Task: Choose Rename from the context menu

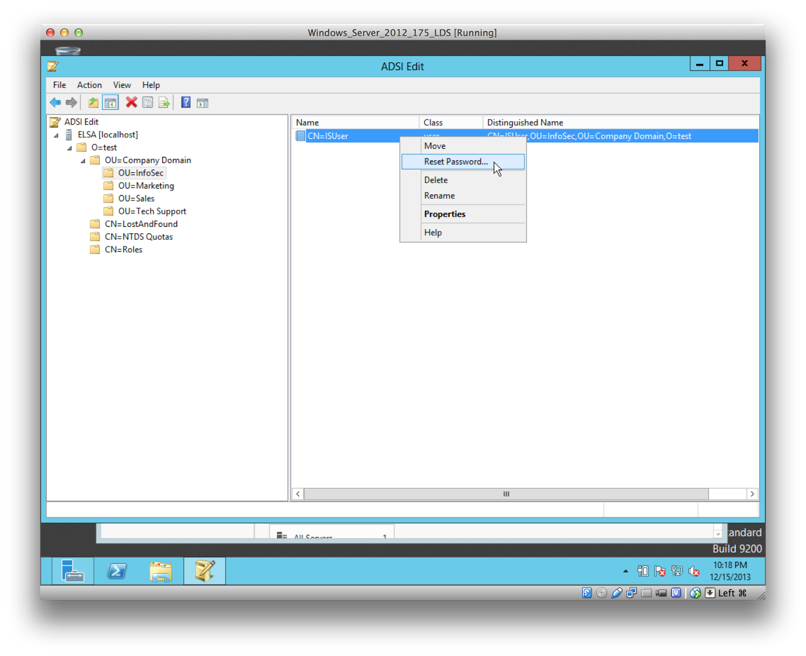Action: 463,196
